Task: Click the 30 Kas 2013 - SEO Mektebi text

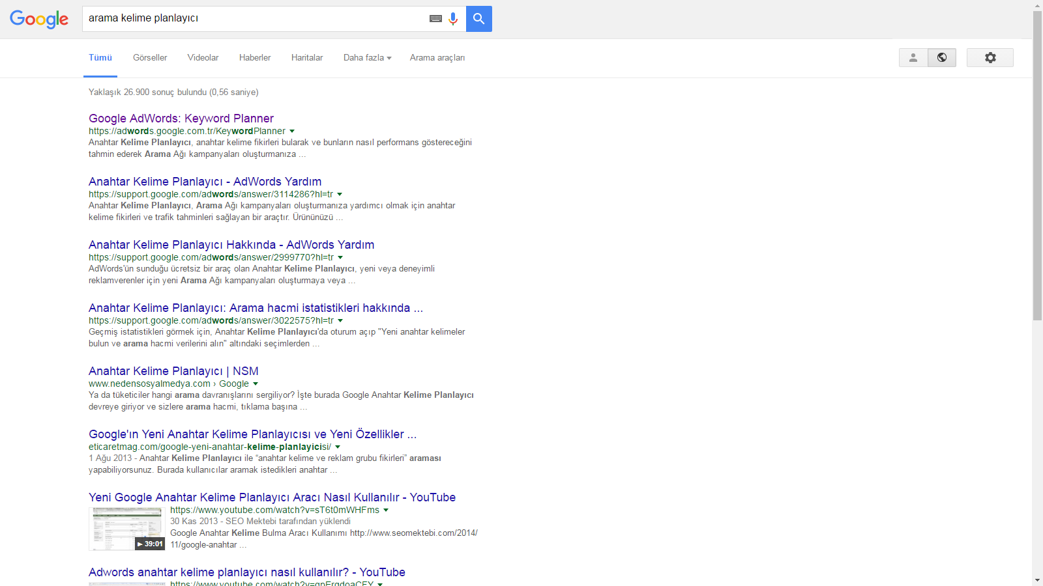Action: pyautogui.click(x=260, y=521)
